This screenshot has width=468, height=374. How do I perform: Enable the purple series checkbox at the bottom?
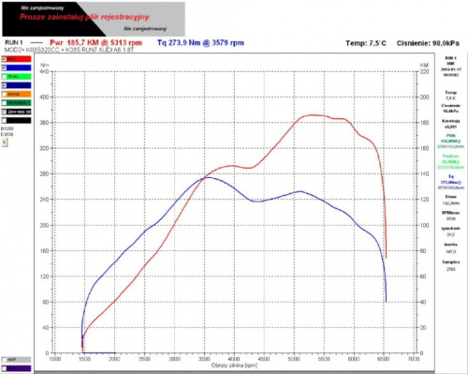4,368
